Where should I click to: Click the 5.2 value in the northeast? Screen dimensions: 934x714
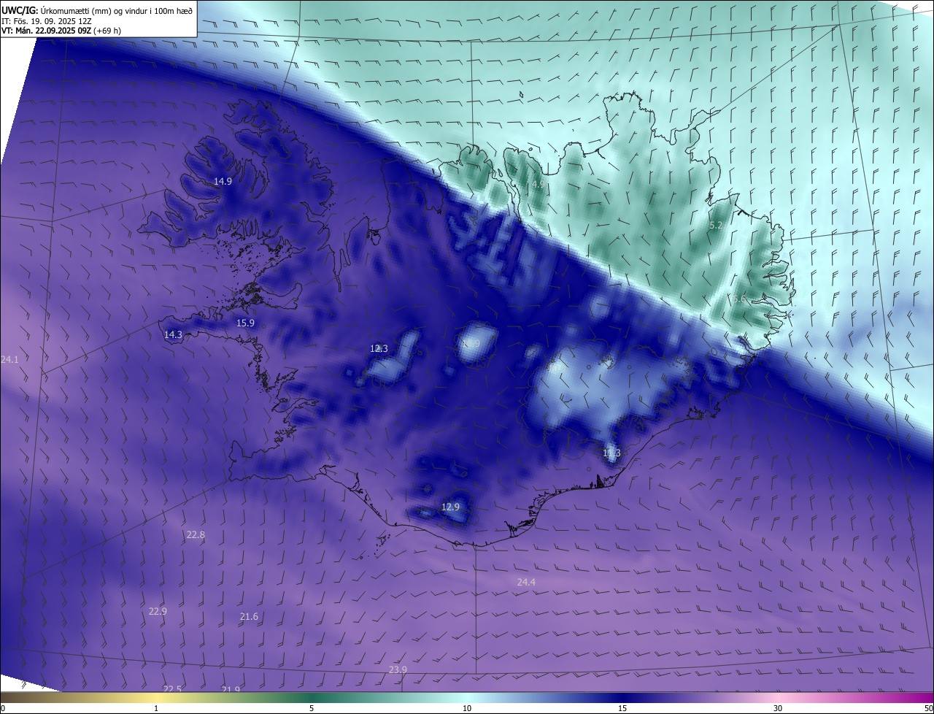tap(716, 226)
